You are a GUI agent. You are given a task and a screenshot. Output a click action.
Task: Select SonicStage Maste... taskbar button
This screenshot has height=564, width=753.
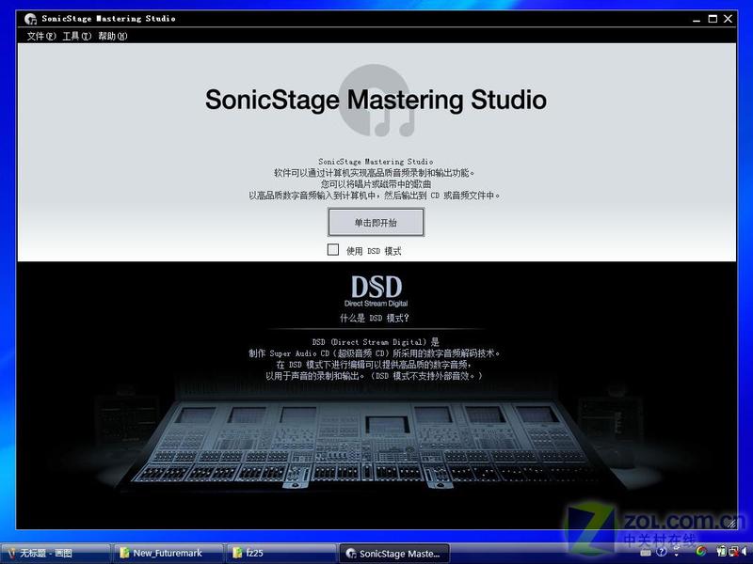tap(394, 553)
